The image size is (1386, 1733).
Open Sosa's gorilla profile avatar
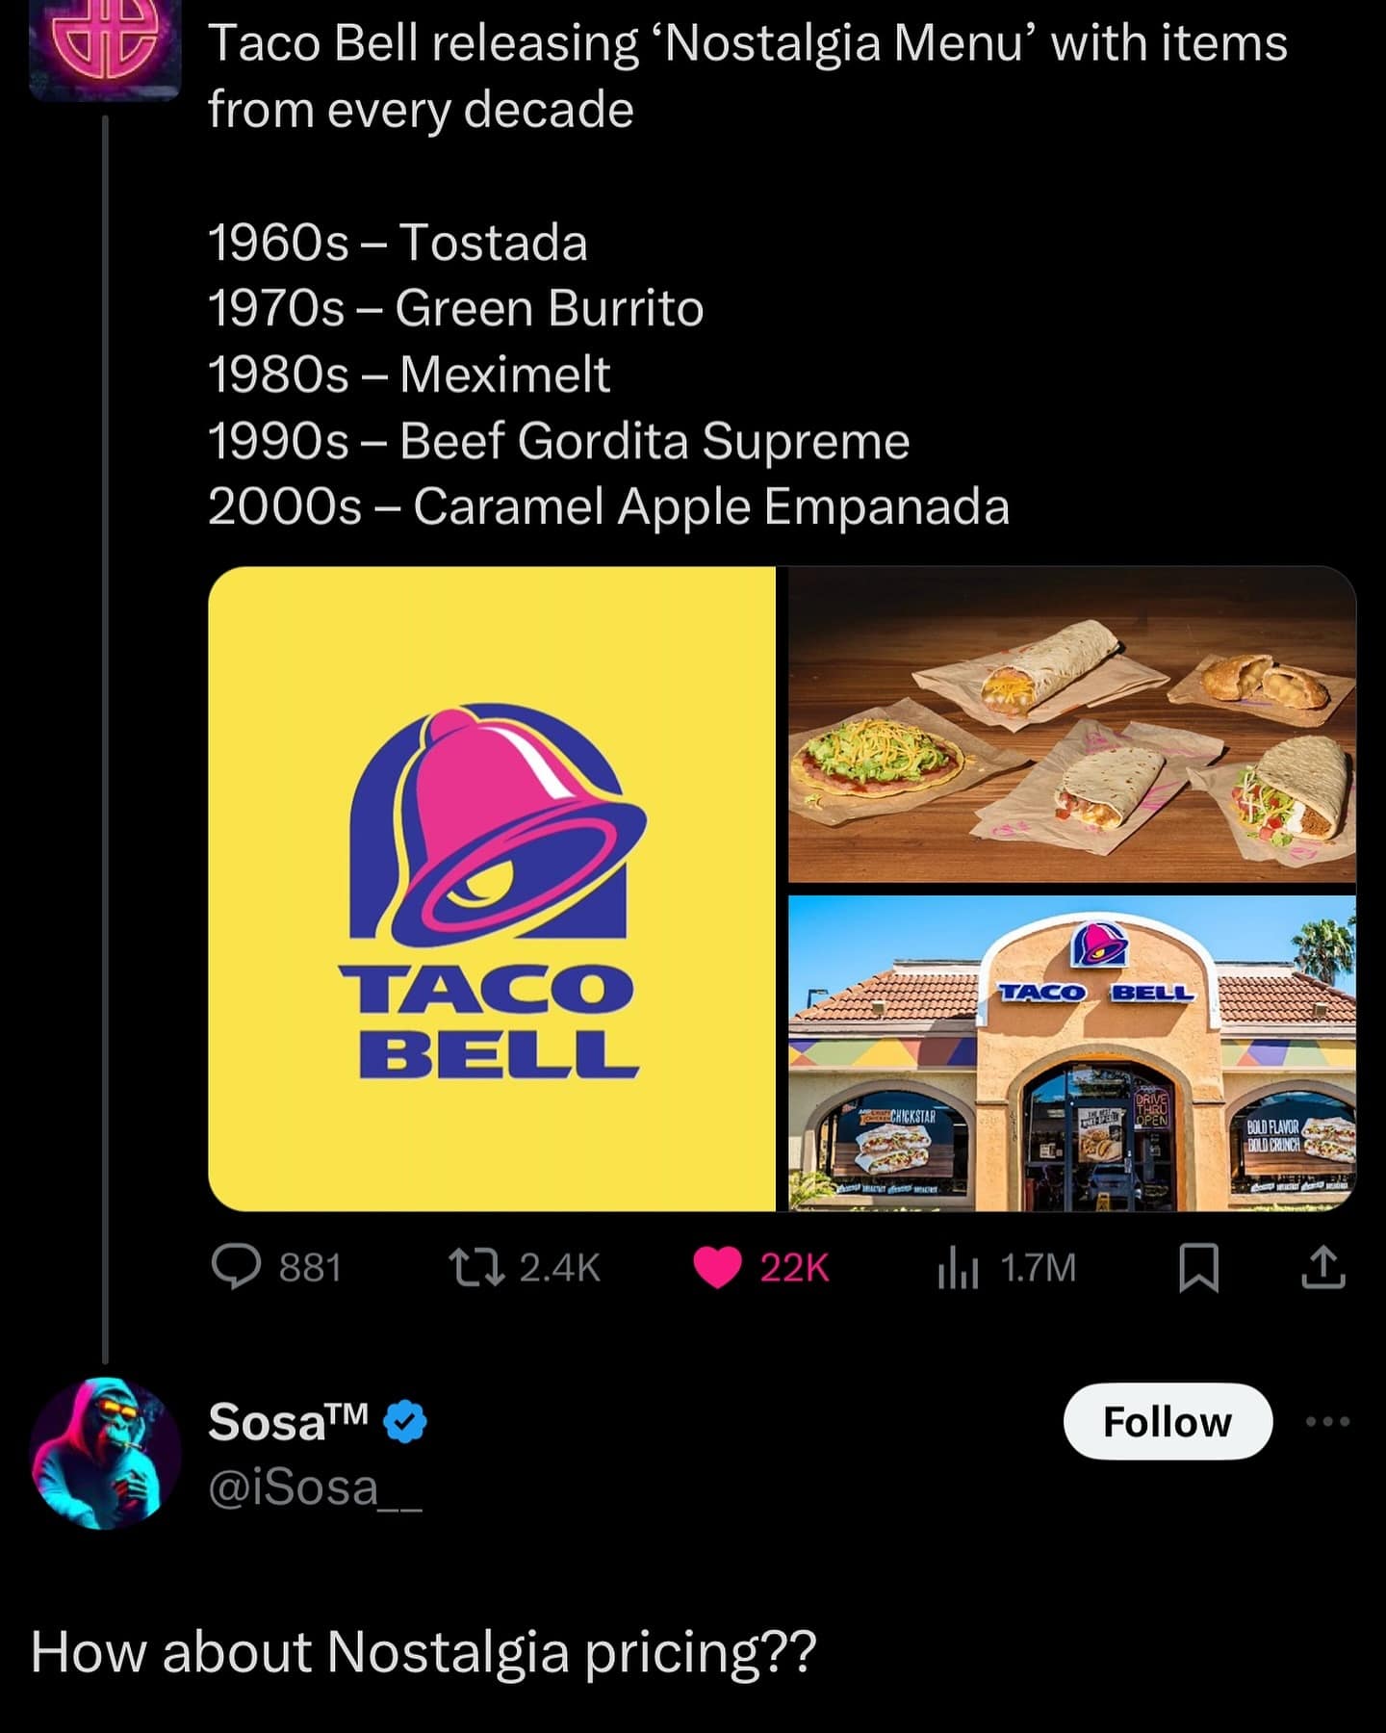pyautogui.click(x=106, y=1454)
